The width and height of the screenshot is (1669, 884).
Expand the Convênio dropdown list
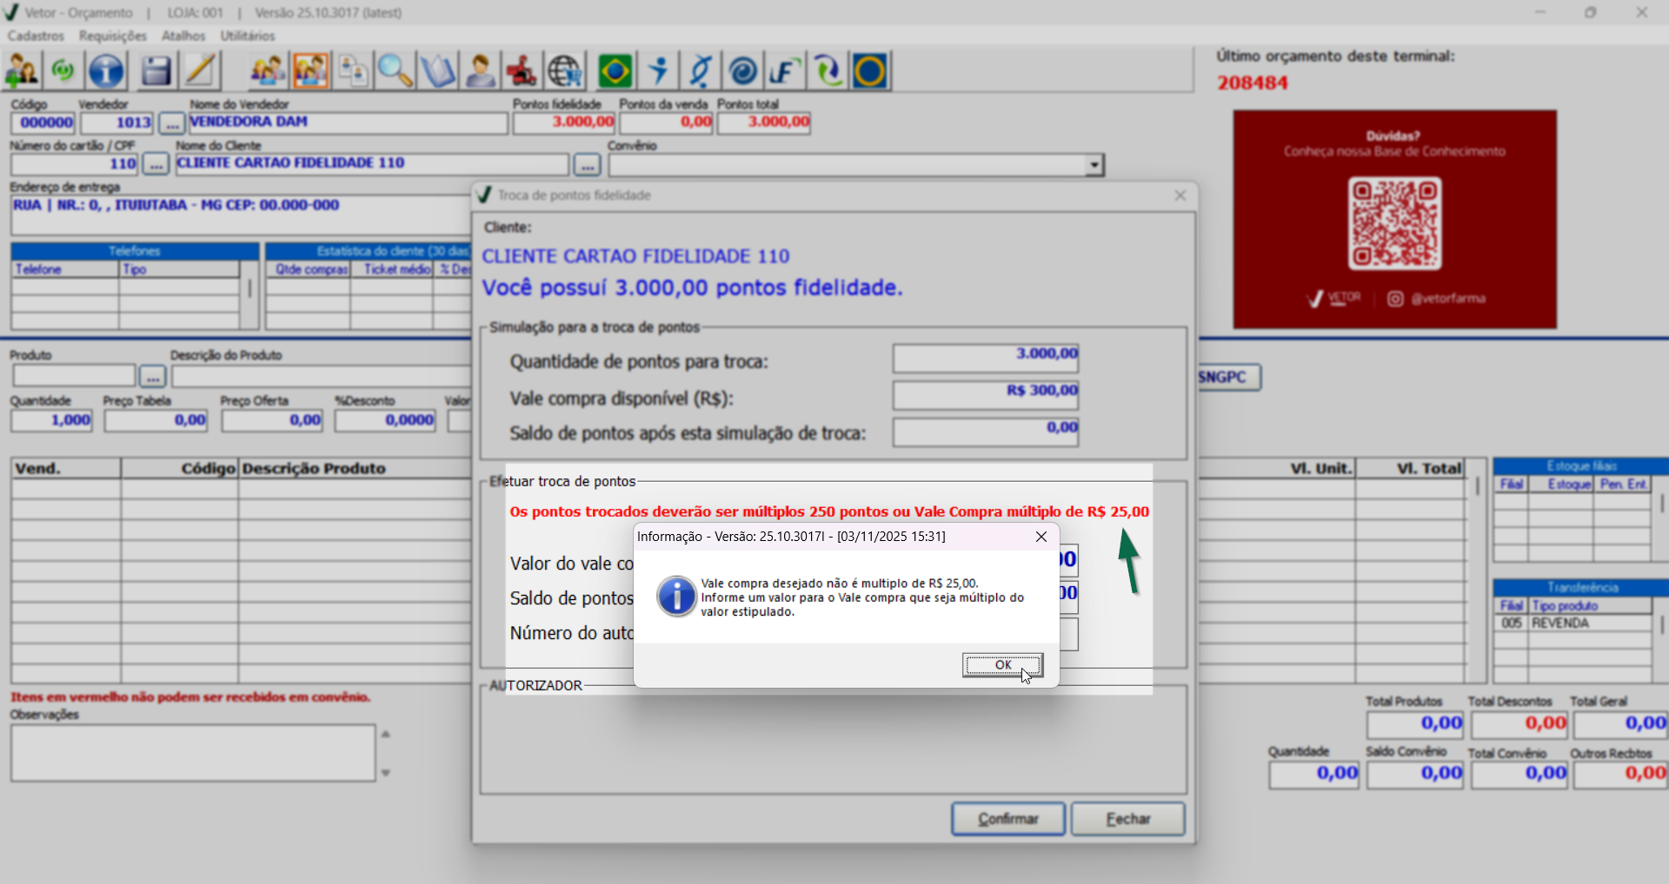[x=1094, y=165]
